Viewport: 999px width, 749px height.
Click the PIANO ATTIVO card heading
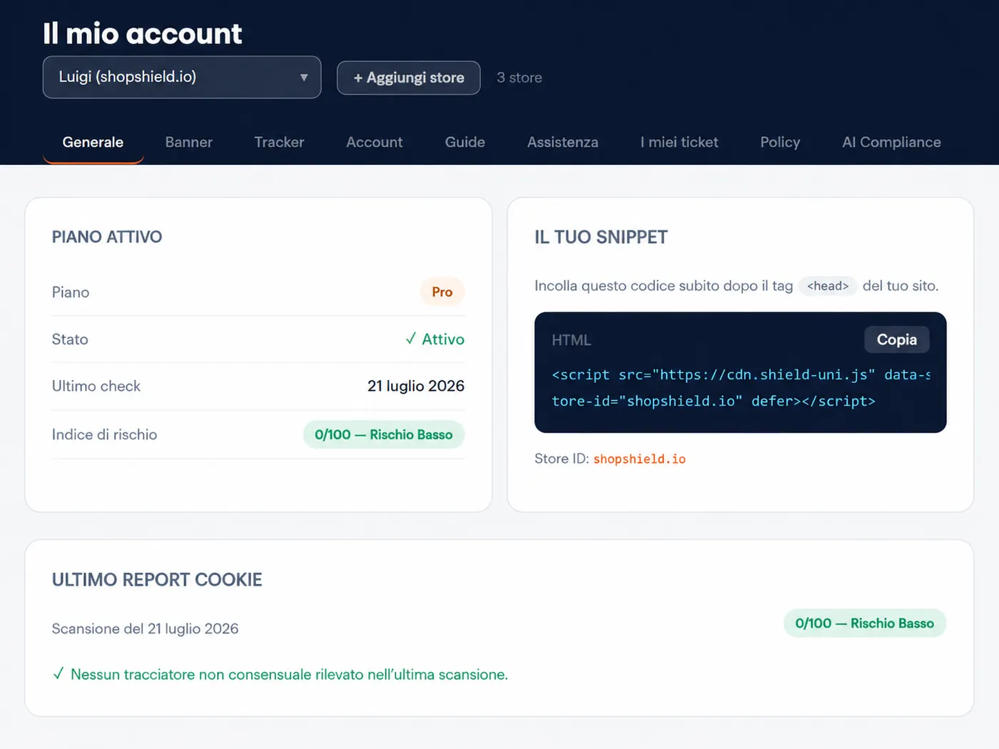tap(107, 237)
